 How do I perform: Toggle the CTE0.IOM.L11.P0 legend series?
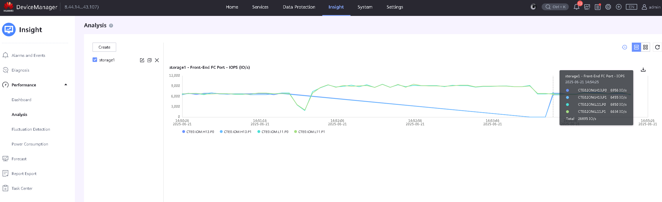[x=273, y=132]
